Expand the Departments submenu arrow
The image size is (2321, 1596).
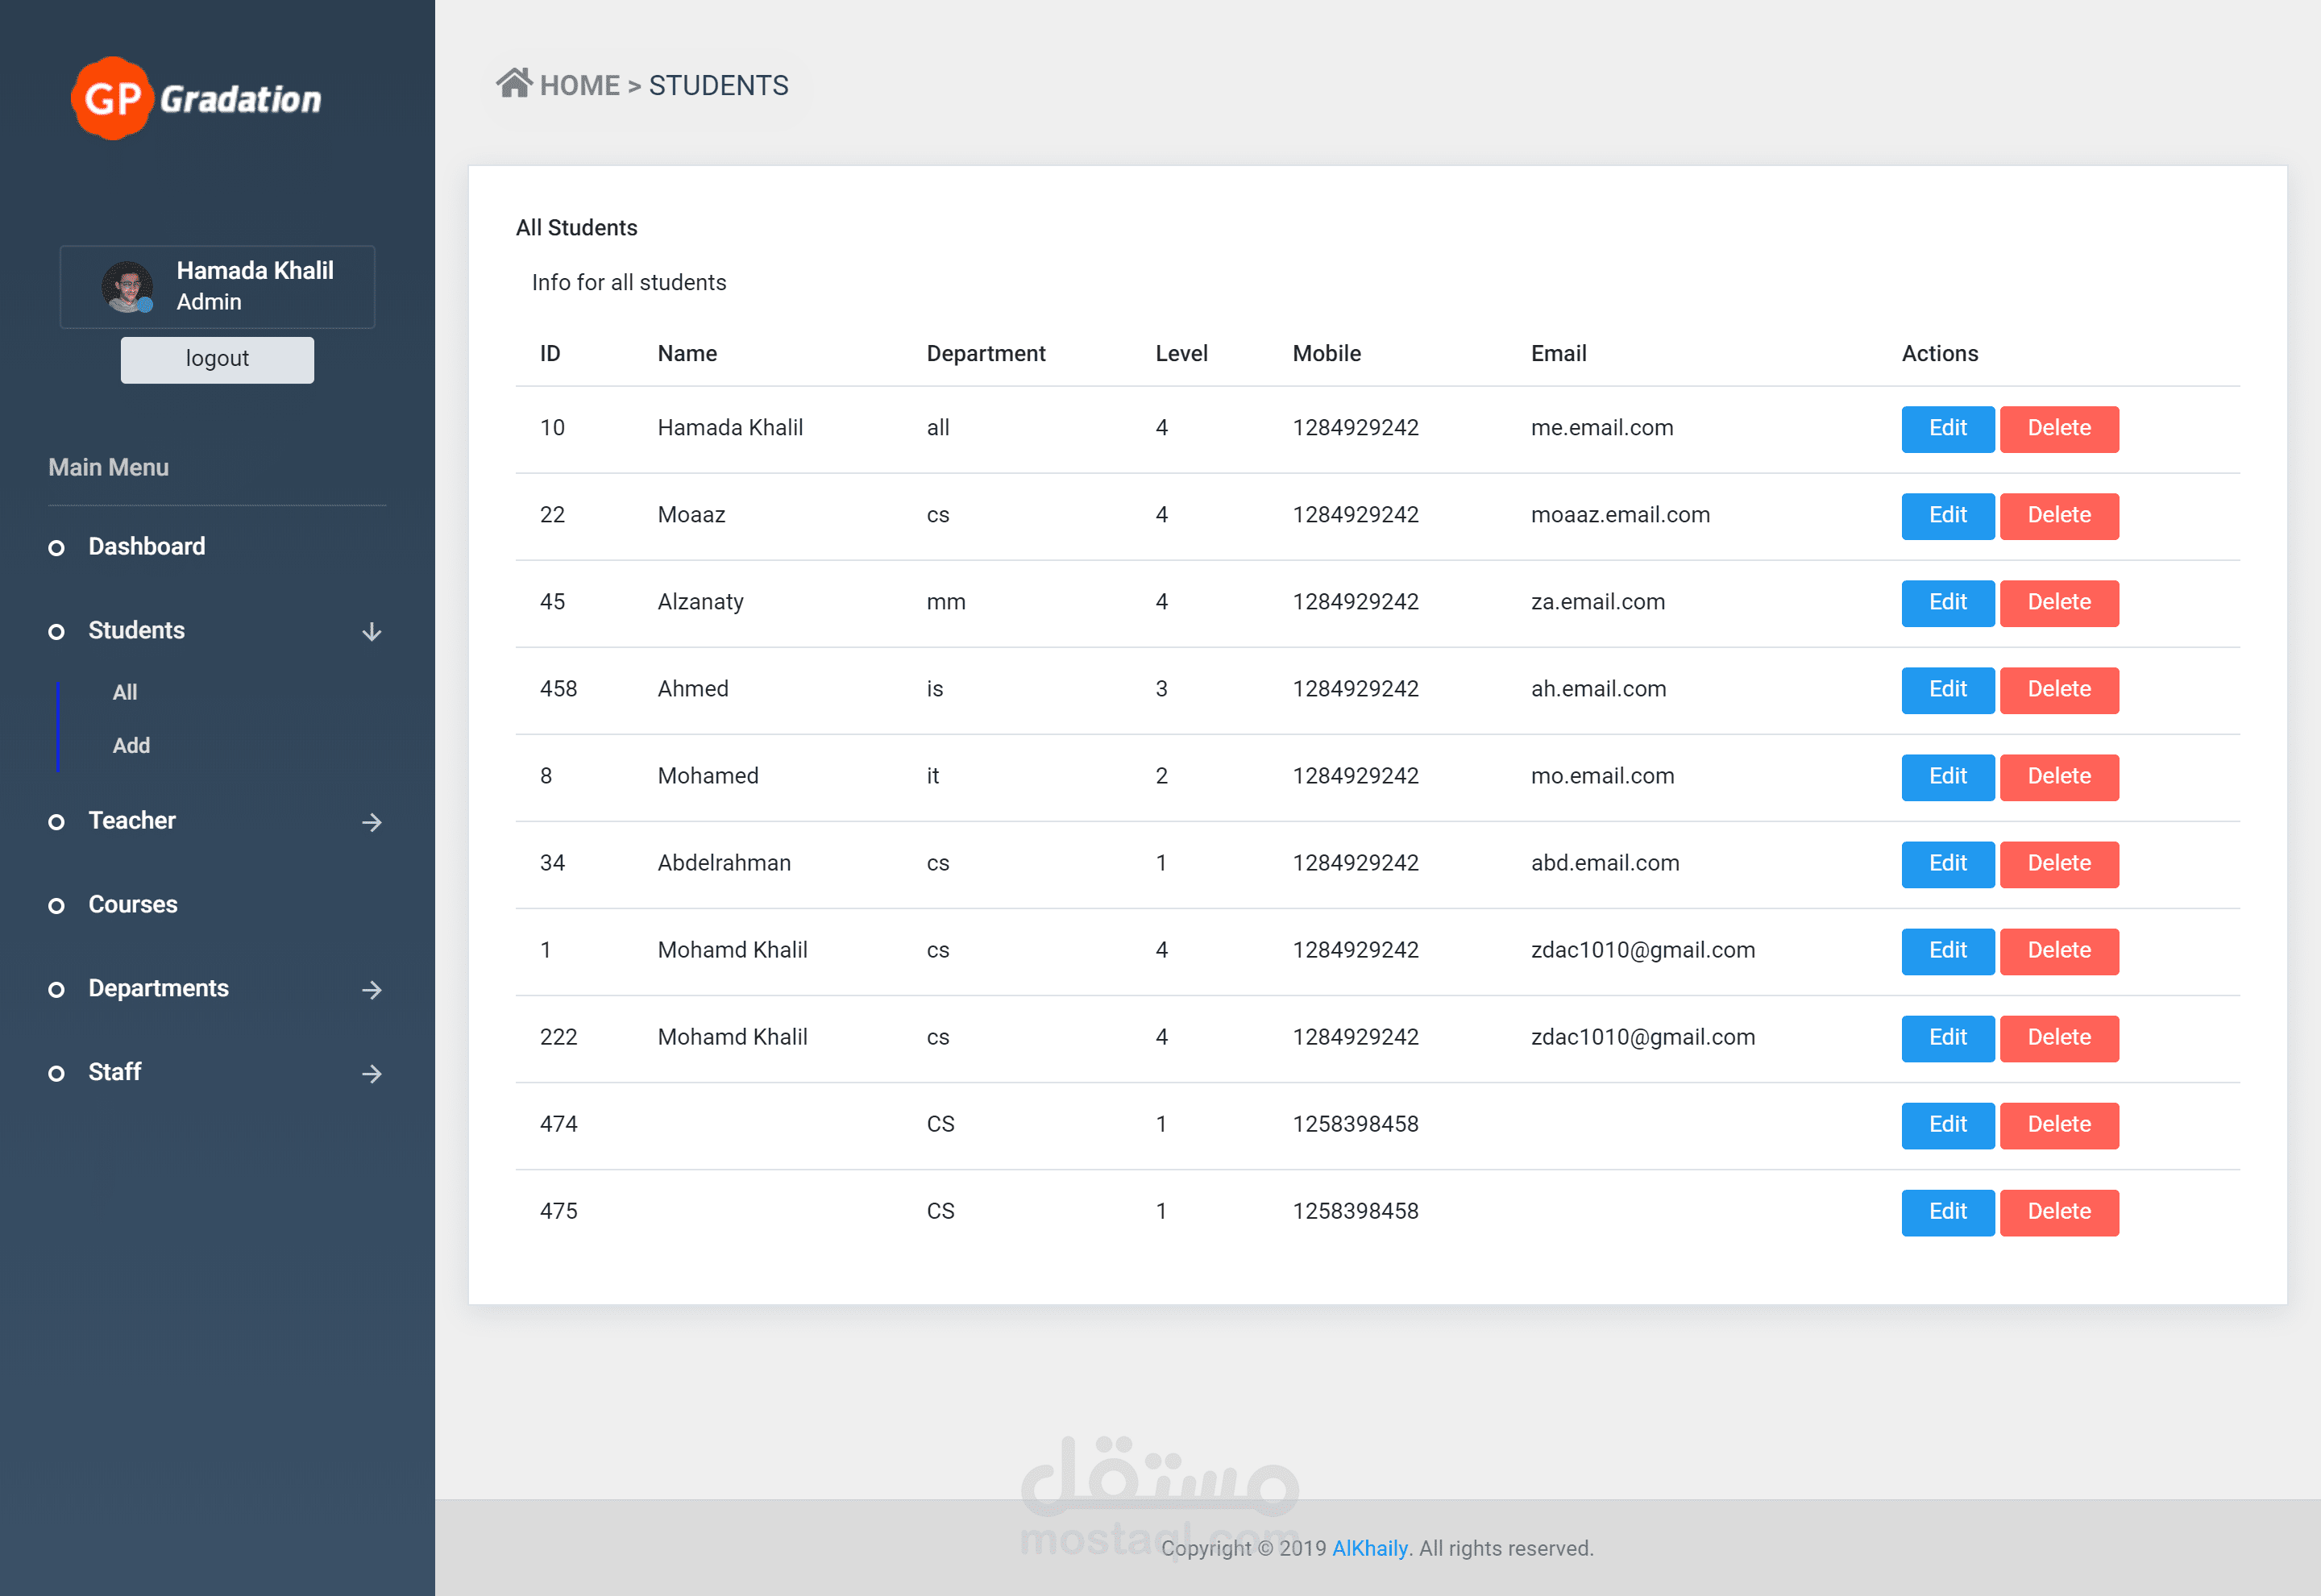(372, 990)
